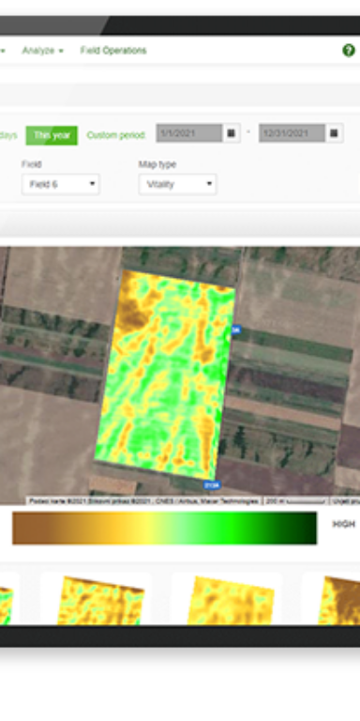Select the third yellow vitality map thumbnail

point(231,601)
